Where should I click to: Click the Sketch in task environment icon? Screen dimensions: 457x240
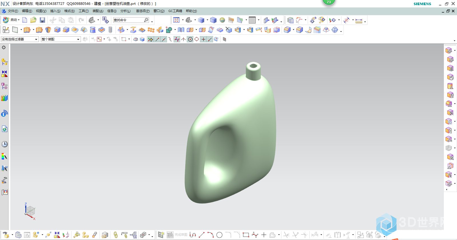click(x=6, y=30)
